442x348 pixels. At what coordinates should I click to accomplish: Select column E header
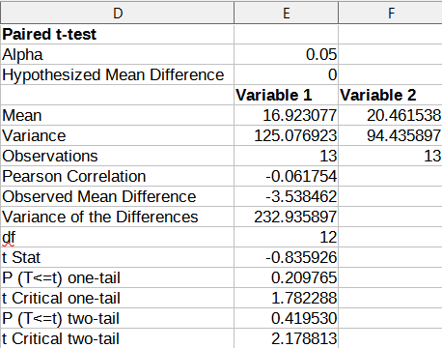[x=286, y=13]
